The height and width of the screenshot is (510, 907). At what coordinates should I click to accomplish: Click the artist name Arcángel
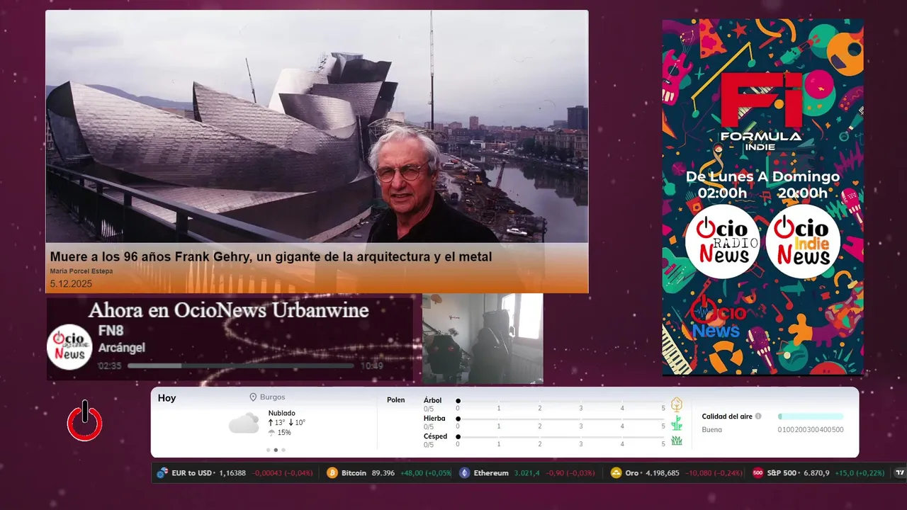(x=121, y=348)
